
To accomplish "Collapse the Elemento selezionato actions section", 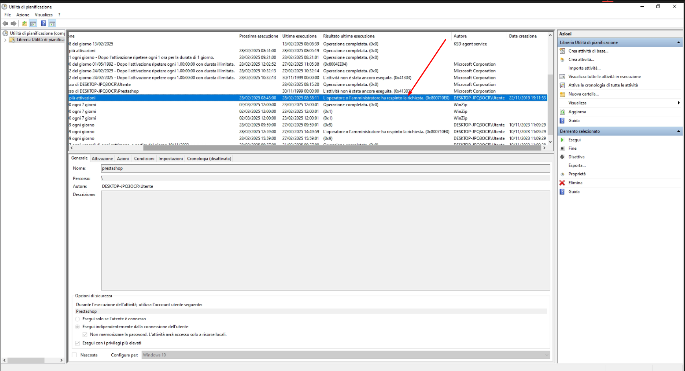I will coord(678,131).
